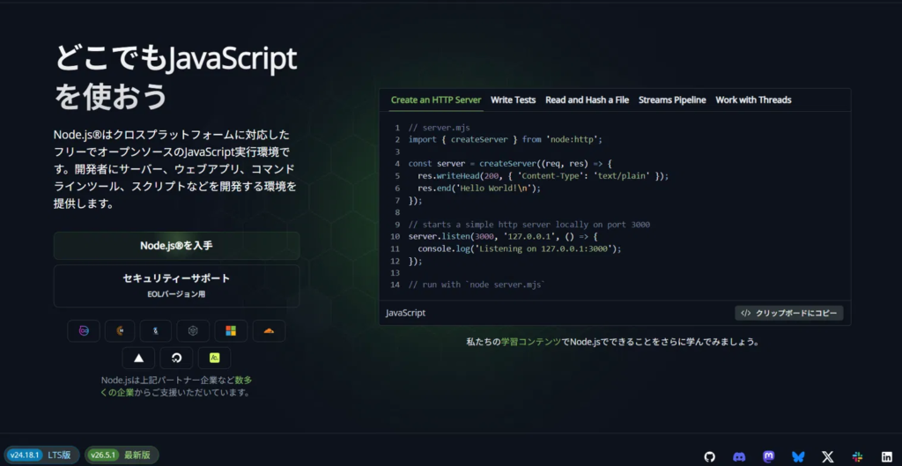Viewport: 902px width, 466px height.
Task: Open the Bluesky butterfly icon
Action: point(798,457)
